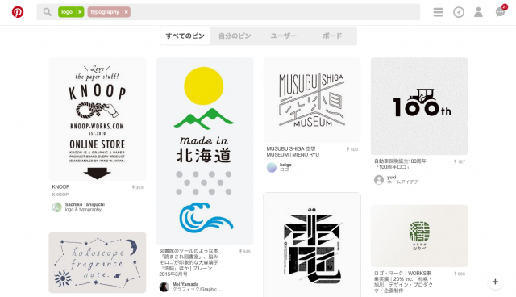Click the KNOOP pin title text
This screenshot has width=516, height=297.
pyautogui.click(x=60, y=186)
